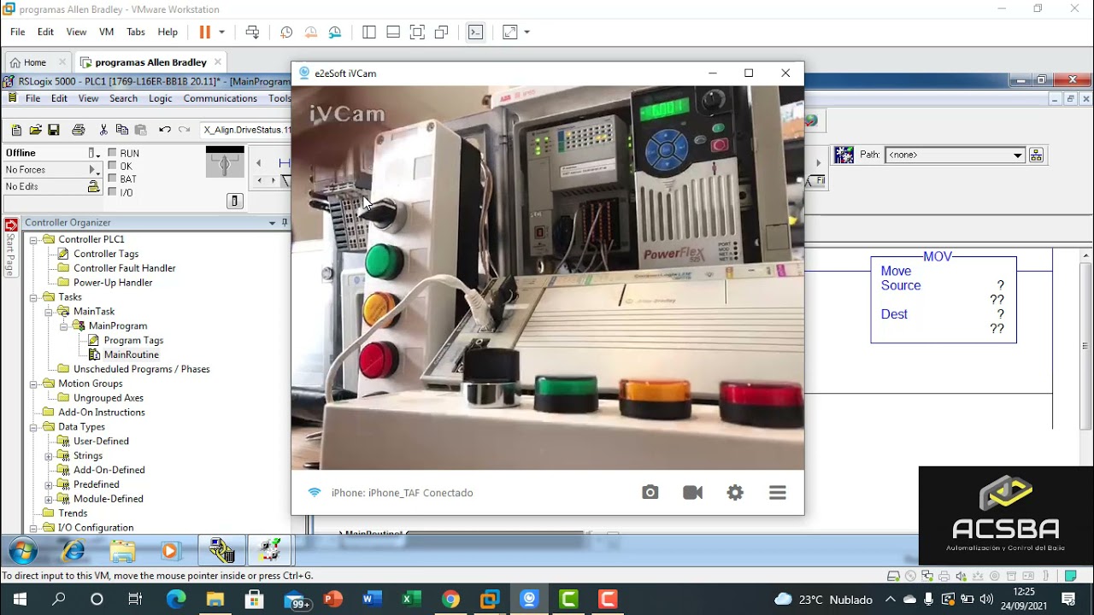The image size is (1094, 615).
Task: Collapse the Controller PLC1 folder
Action: 34,239
